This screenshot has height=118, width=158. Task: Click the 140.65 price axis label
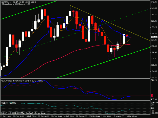click(x=154, y=15)
